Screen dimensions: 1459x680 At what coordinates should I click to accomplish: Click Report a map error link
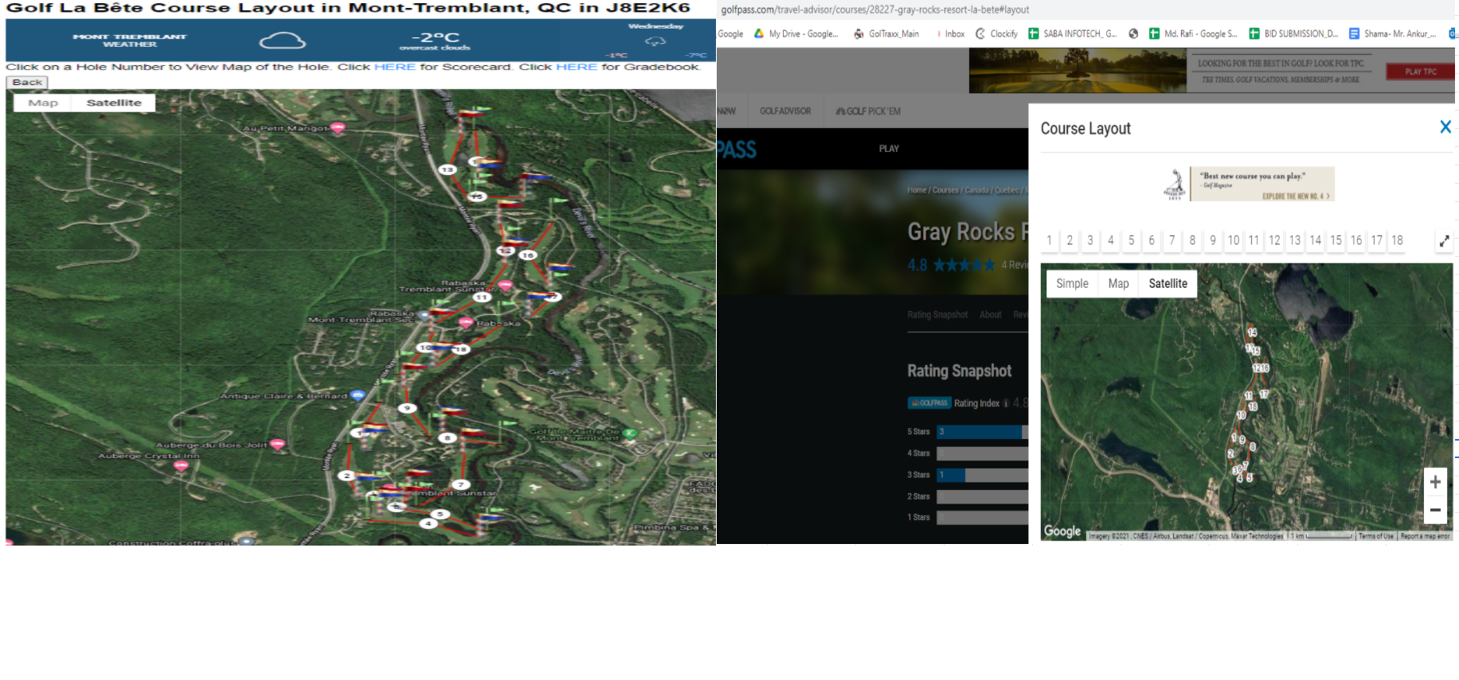[x=1426, y=536]
